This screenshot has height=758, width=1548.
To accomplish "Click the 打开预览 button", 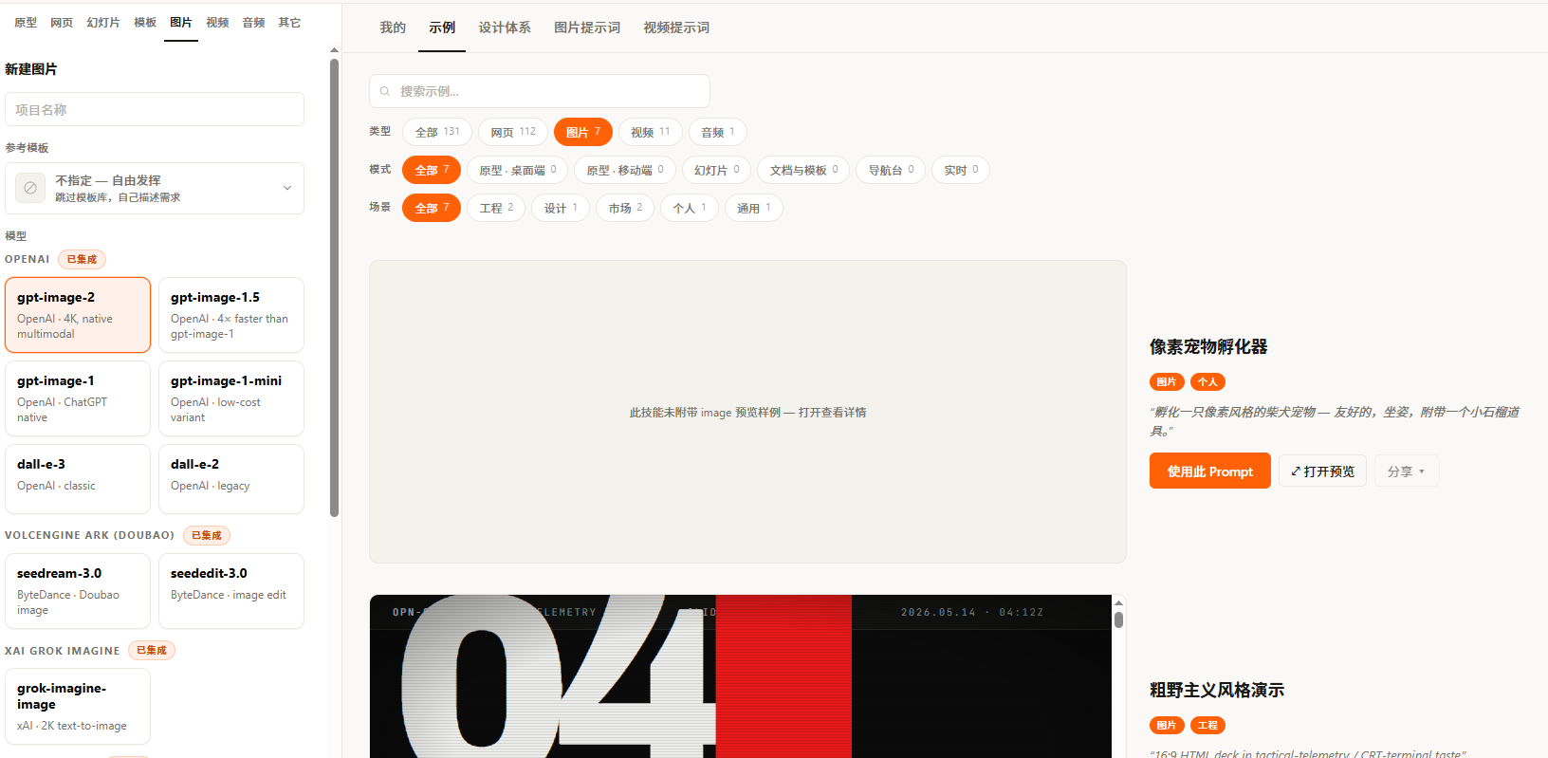I will click(x=1322, y=471).
